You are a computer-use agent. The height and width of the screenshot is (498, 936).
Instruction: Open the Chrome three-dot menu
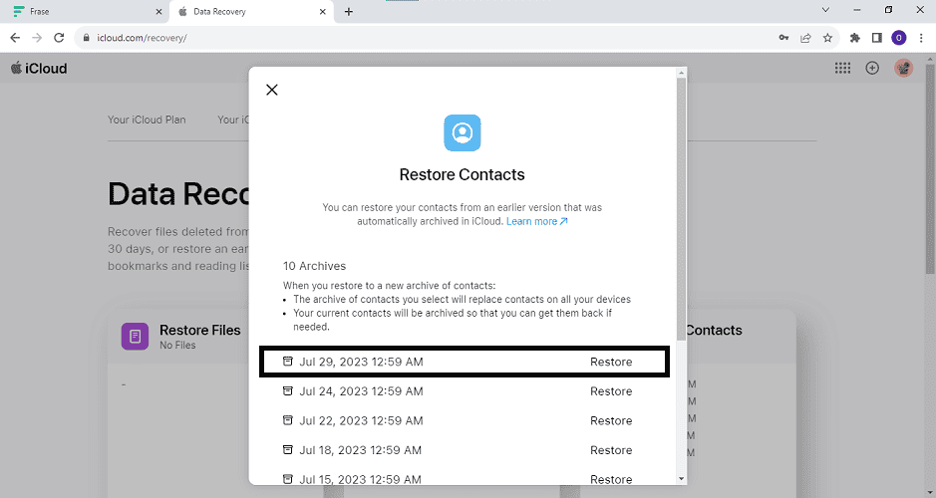[921, 38]
